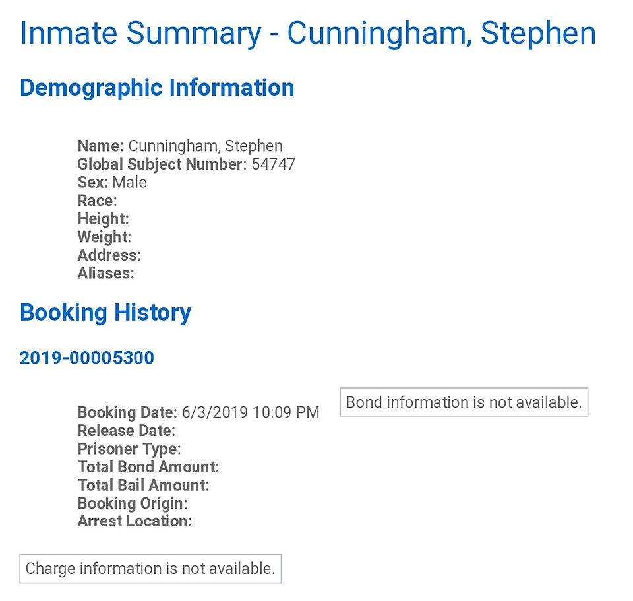The width and height of the screenshot is (633, 601).
Task: Click the Total Bail Amount label
Action: click(x=143, y=485)
